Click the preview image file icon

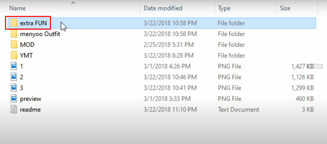[14, 99]
